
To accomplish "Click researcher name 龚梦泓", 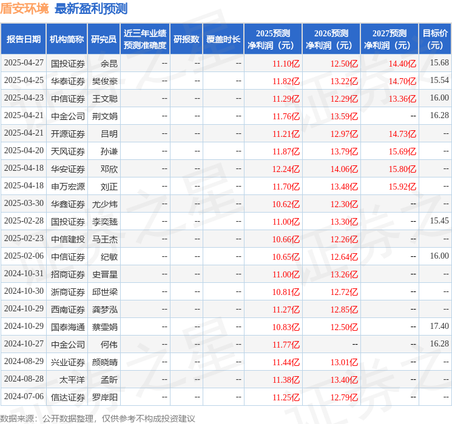I will pos(105,310).
